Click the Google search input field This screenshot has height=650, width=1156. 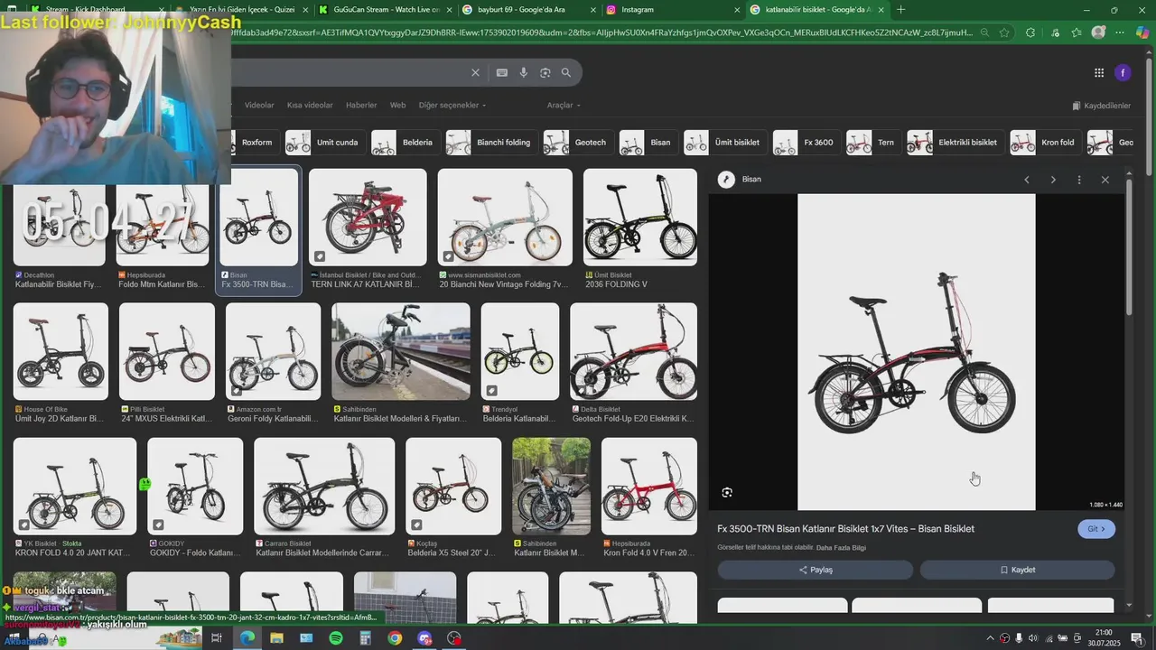point(348,72)
